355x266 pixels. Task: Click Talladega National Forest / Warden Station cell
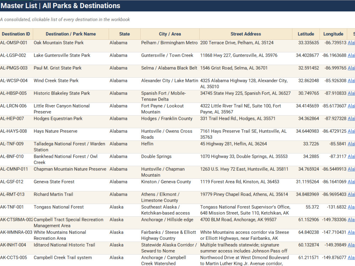point(71,147)
